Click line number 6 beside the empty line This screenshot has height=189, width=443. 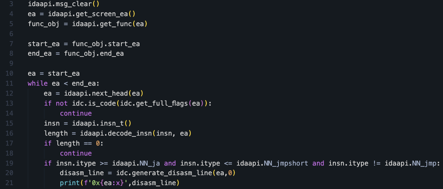coord(11,34)
